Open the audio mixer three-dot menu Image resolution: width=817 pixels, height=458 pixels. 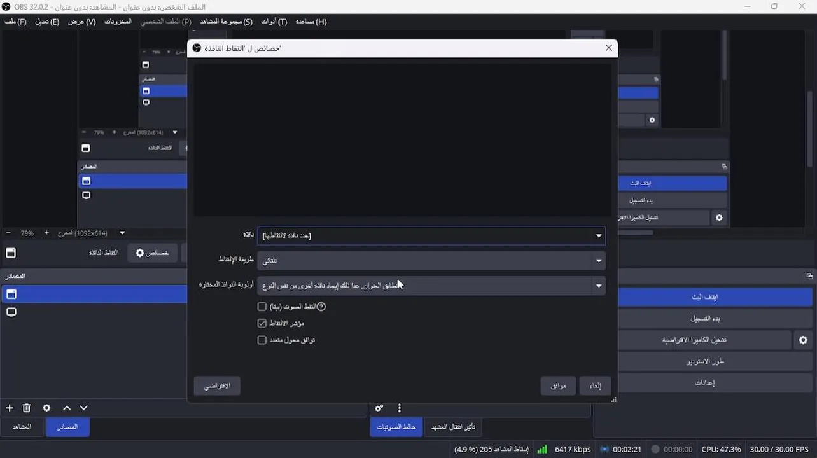(400, 408)
